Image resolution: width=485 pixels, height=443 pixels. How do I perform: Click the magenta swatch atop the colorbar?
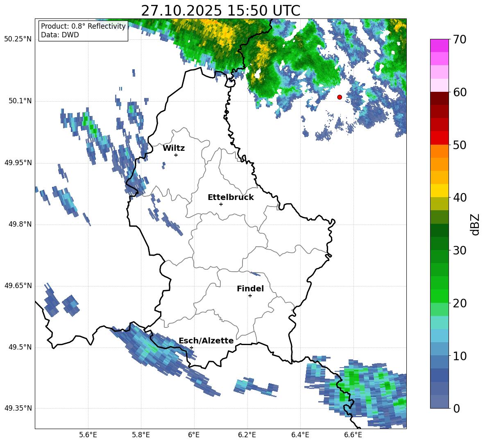pyautogui.click(x=439, y=45)
